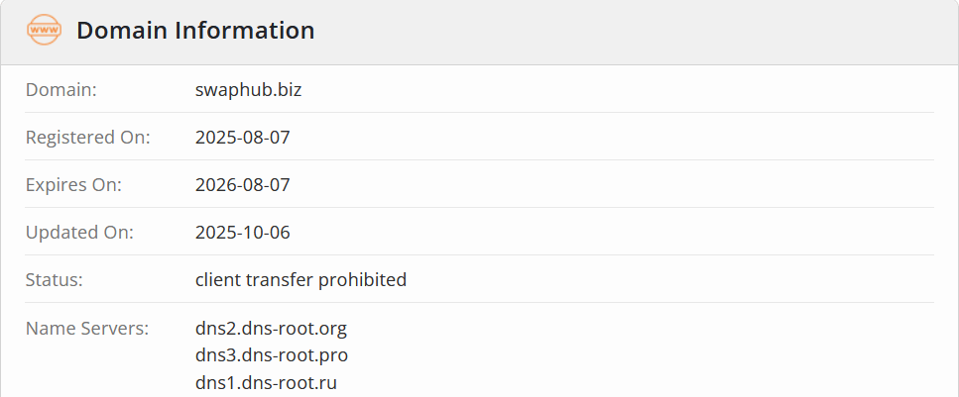This screenshot has width=959, height=397.
Task: Click the dns2.dns-root.org name server
Action: point(271,328)
